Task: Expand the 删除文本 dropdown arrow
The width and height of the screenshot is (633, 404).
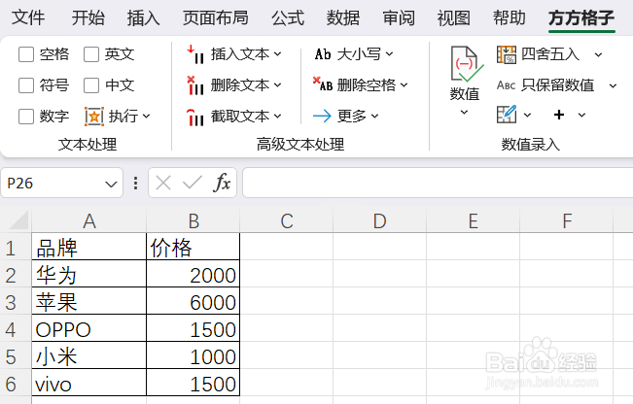Action: (277, 85)
